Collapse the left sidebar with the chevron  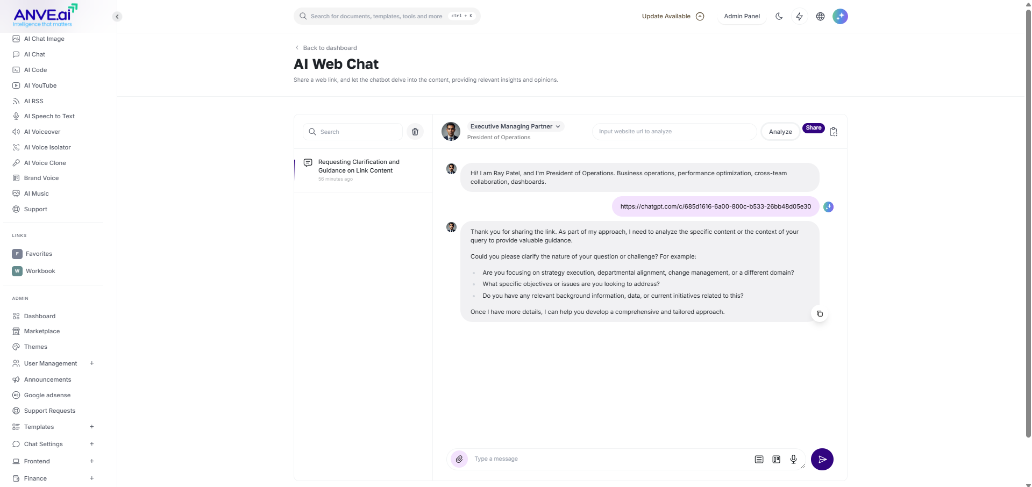(x=117, y=16)
